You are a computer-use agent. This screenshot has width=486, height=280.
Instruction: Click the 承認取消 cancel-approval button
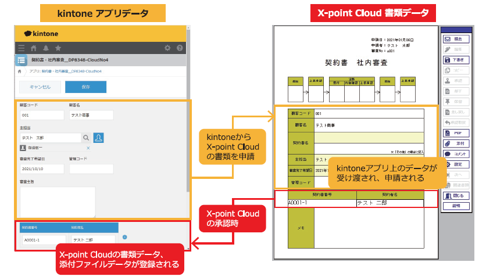(456, 123)
